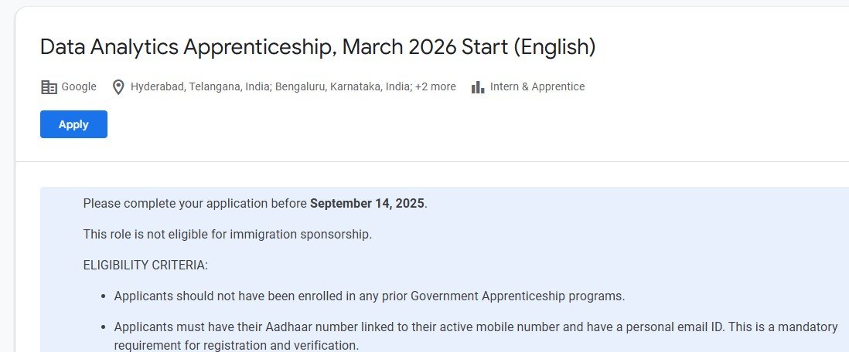849x352 pixels.
Task: Click the bullet marker before the Aadhaar requirement
Action: pos(103,327)
